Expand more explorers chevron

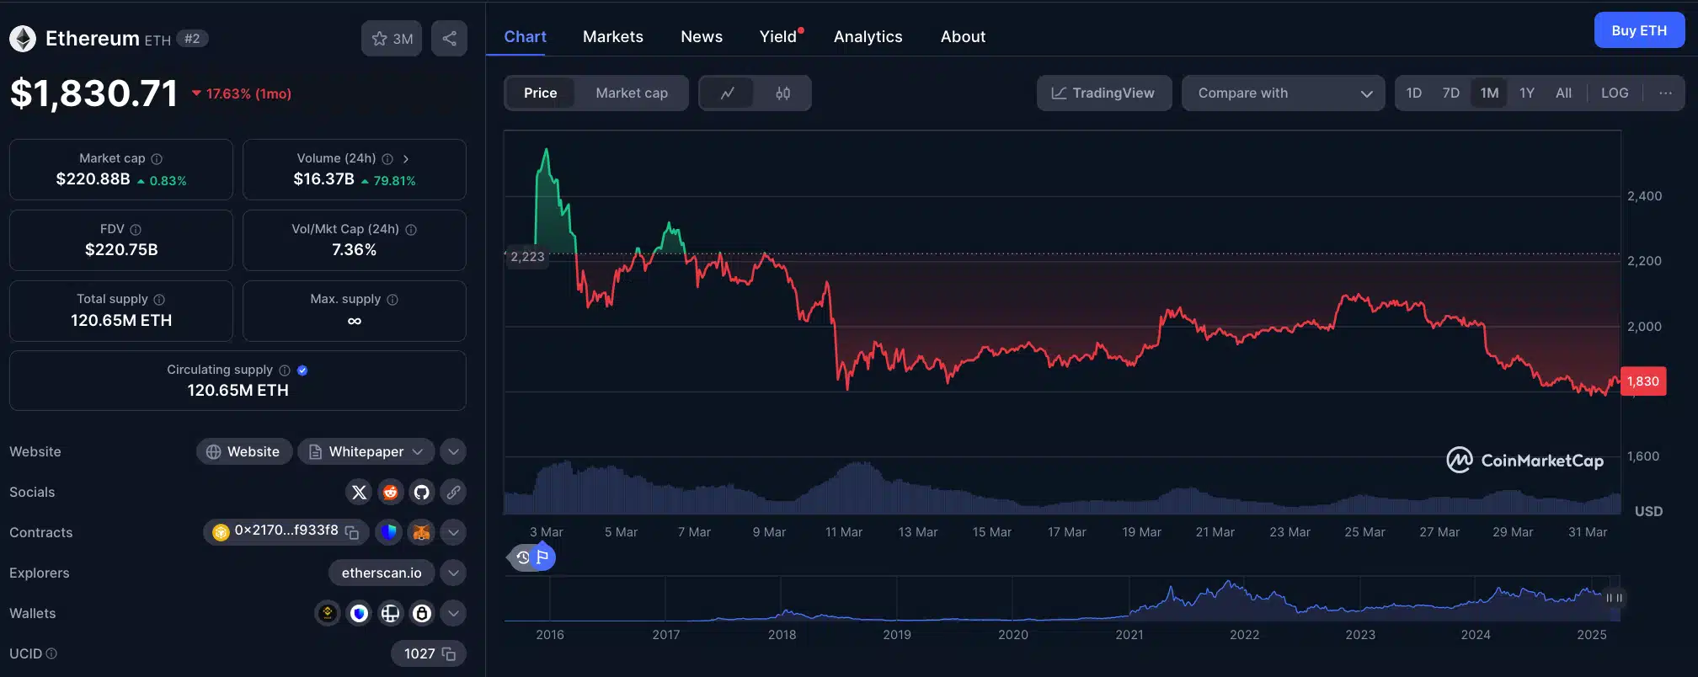(x=453, y=573)
